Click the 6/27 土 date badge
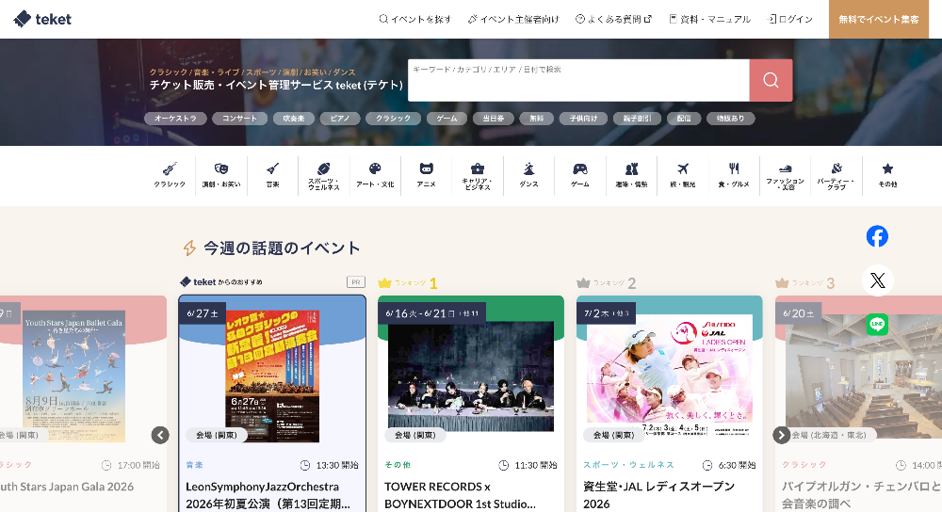 click(x=203, y=313)
